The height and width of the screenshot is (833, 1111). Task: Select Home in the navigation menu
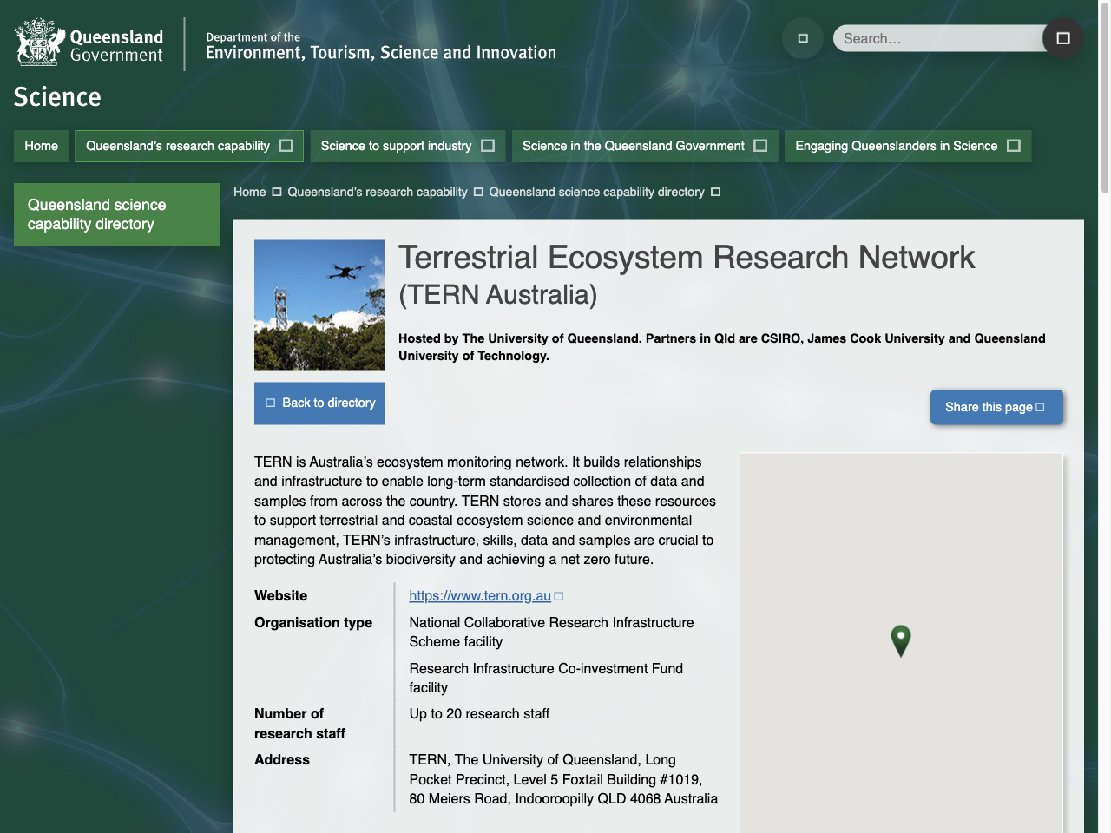tap(41, 146)
